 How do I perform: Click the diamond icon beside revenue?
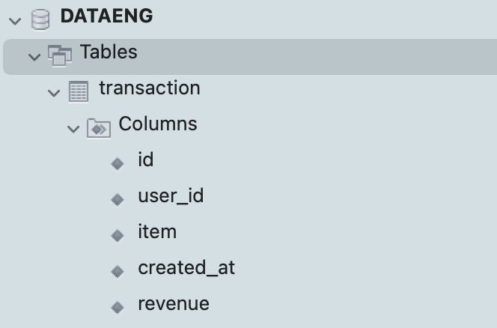click(x=117, y=306)
